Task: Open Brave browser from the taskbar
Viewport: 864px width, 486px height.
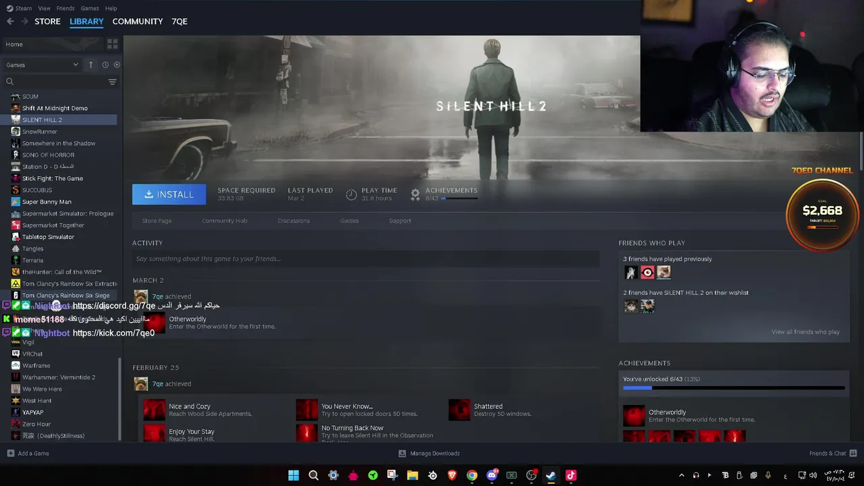Action: coord(452,475)
